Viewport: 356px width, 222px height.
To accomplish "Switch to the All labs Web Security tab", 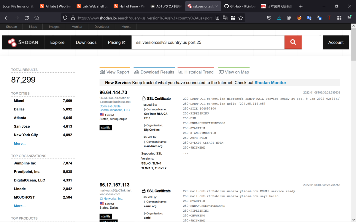I will [x=55, y=6].
